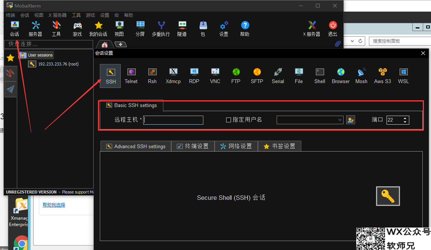Open the Basic SSH settings tab

[132, 106]
